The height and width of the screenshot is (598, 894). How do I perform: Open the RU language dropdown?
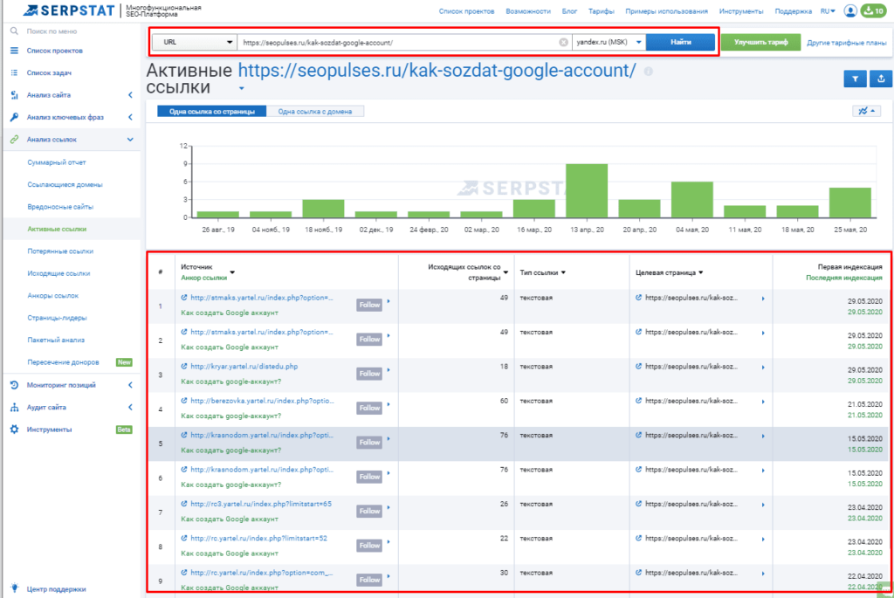point(828,10)
